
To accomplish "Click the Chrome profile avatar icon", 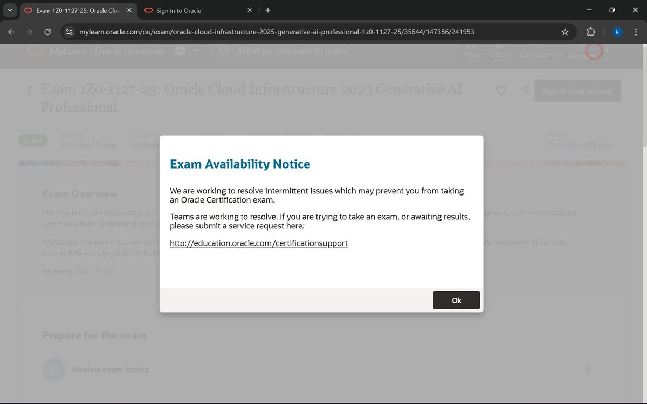I will pyautogui.click(x=617, y=32).
